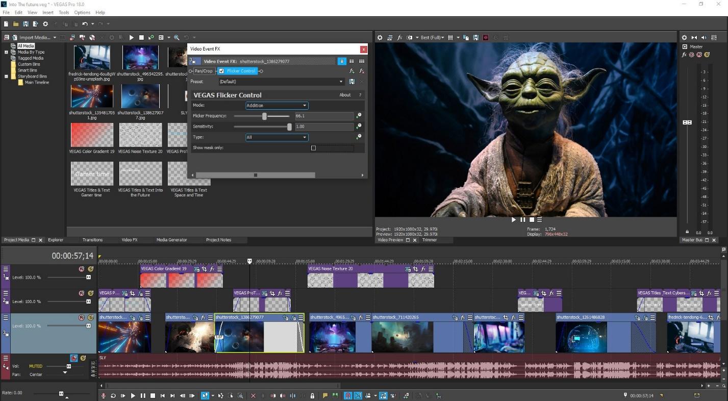Click the Video Output FX icon in preview toolbar
The width and height of the screenshot is (728, 401).
tap(399, 38)
